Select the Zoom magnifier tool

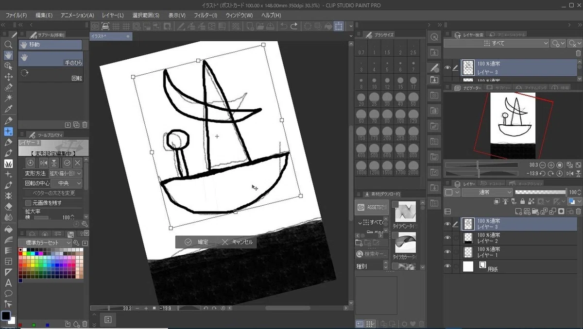point(8,44)
